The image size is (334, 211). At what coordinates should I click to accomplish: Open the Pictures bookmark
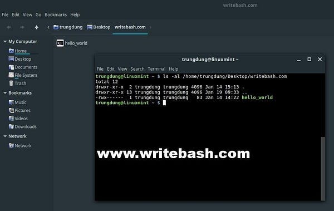coord(23,110)
